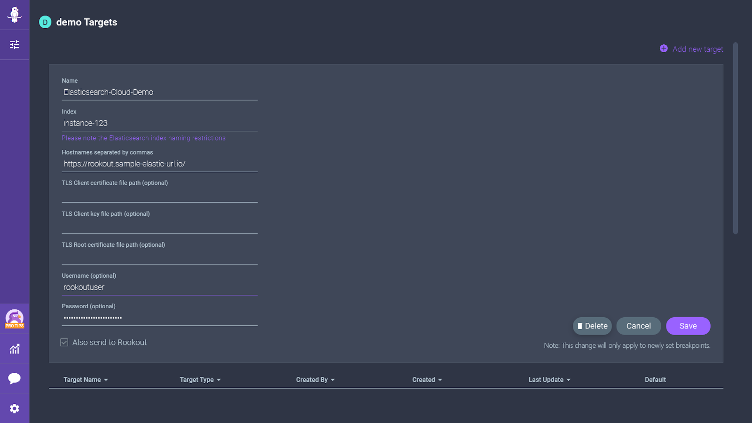Click the vertical scrollbar on the right
Screen dimensions: 752x423
click(x=736, y=138)
